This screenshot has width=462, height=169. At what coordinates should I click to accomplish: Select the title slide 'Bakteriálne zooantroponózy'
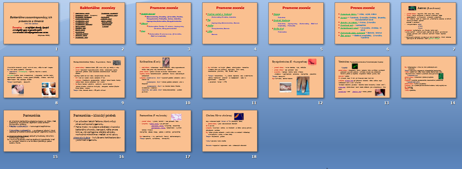(30, 23)
